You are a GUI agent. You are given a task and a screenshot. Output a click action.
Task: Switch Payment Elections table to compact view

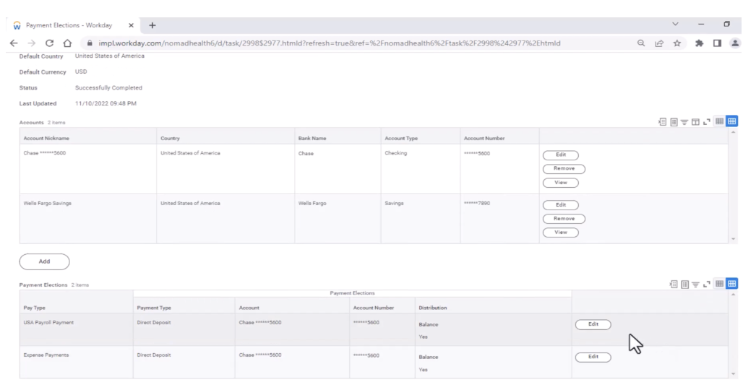[x=719, y=284]
